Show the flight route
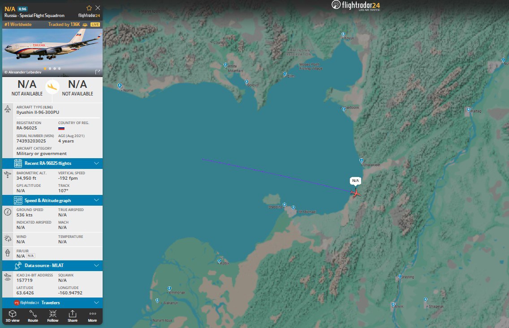 pos(33,315)
